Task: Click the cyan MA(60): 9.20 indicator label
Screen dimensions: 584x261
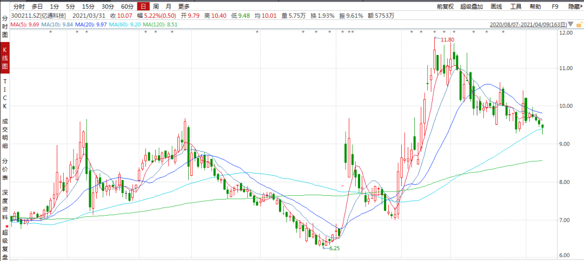Action: pyautogui.click(x=126, y=24)
